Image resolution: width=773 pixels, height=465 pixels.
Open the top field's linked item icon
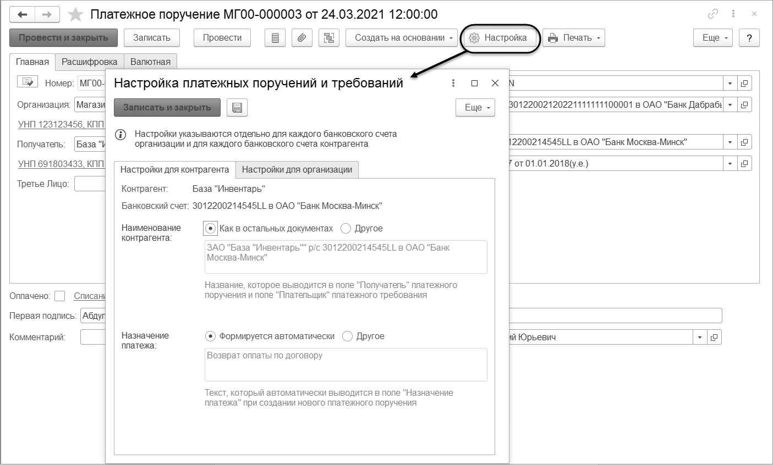tap(744, 84)
